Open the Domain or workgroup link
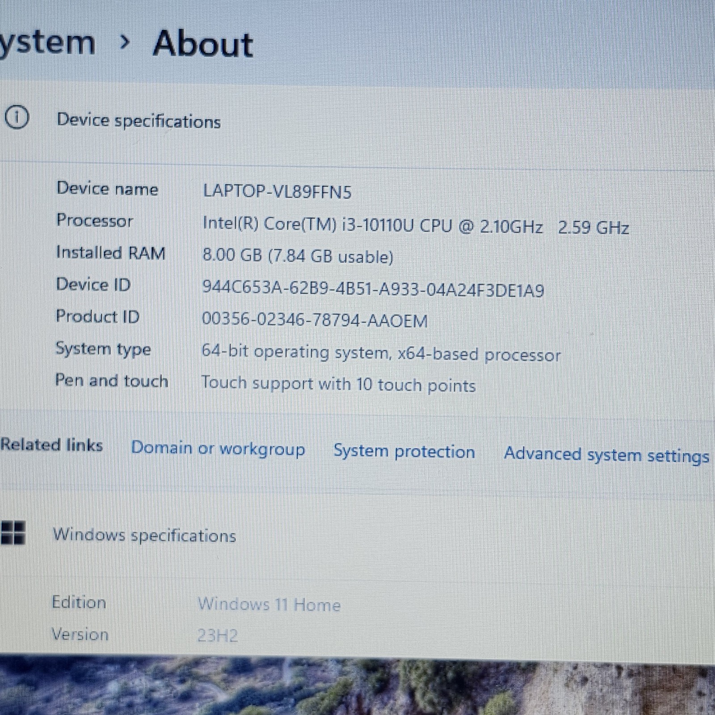Screen dimensions: 715x715 click(218, 449)
